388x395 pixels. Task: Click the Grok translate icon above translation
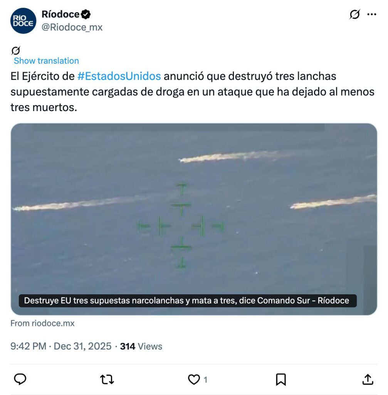click(15, 51)
